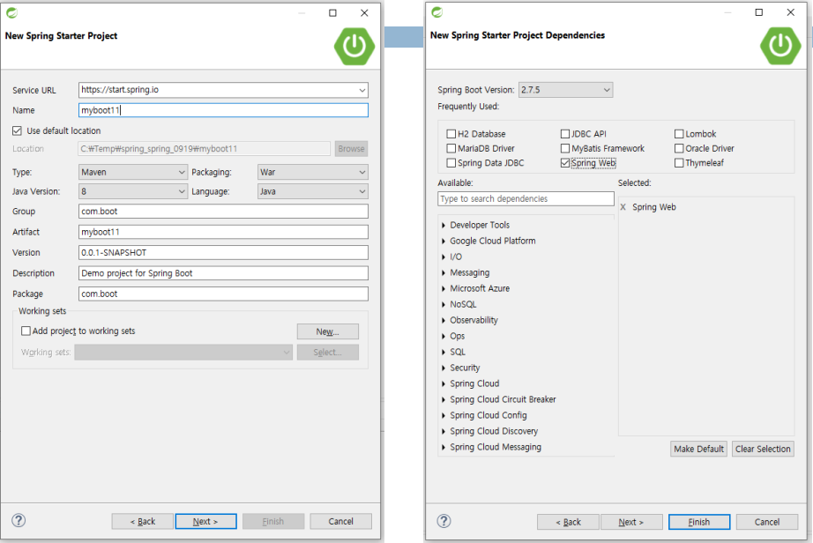
Task: Cancel the New Spring Starter Project dialog
Action: [340, 521]
